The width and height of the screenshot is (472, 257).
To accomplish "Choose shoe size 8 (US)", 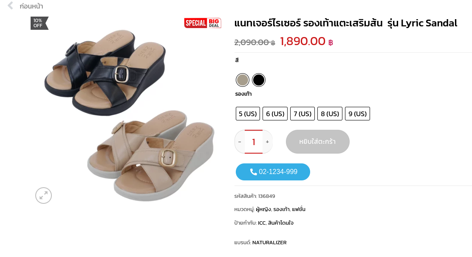I will tap(330, 114).
